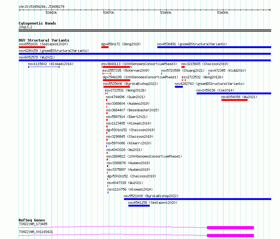Viewport: 280px width, 239px height.
Task: Open nsv4744696 (Quan2021) variant
Action: (126, 97)
